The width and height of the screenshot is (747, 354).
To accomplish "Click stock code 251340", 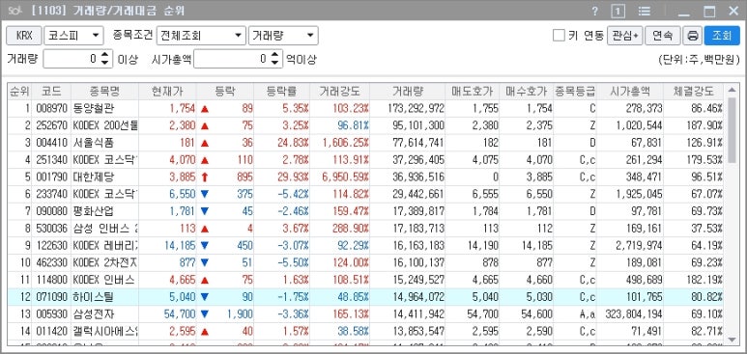I will click(x=51, y=160).
